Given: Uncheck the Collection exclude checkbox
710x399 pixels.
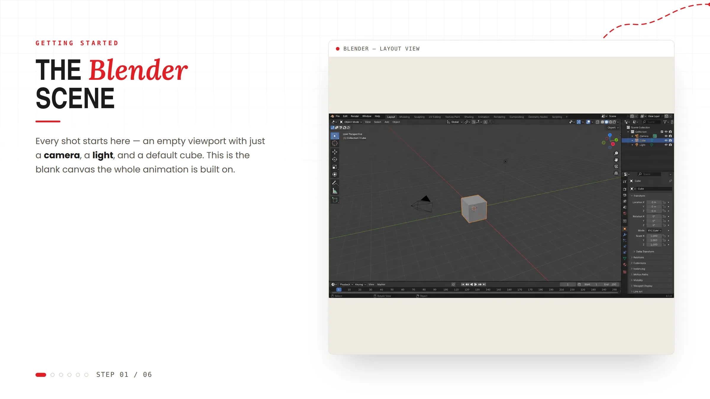Looking at the screenshot, I should [662, 132].
